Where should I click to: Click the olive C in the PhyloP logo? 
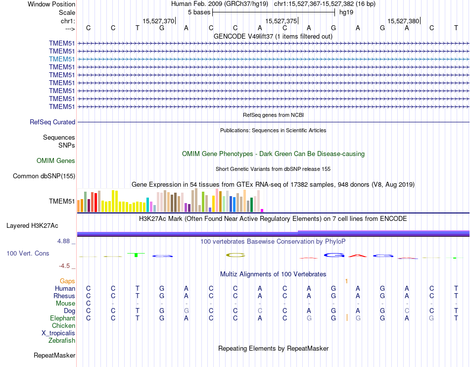pyautogui.click(x=235, y=256)
